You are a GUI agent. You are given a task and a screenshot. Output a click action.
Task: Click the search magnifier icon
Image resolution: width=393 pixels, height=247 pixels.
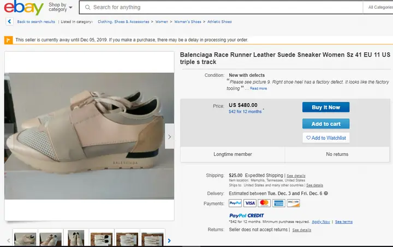click(87, 7)
